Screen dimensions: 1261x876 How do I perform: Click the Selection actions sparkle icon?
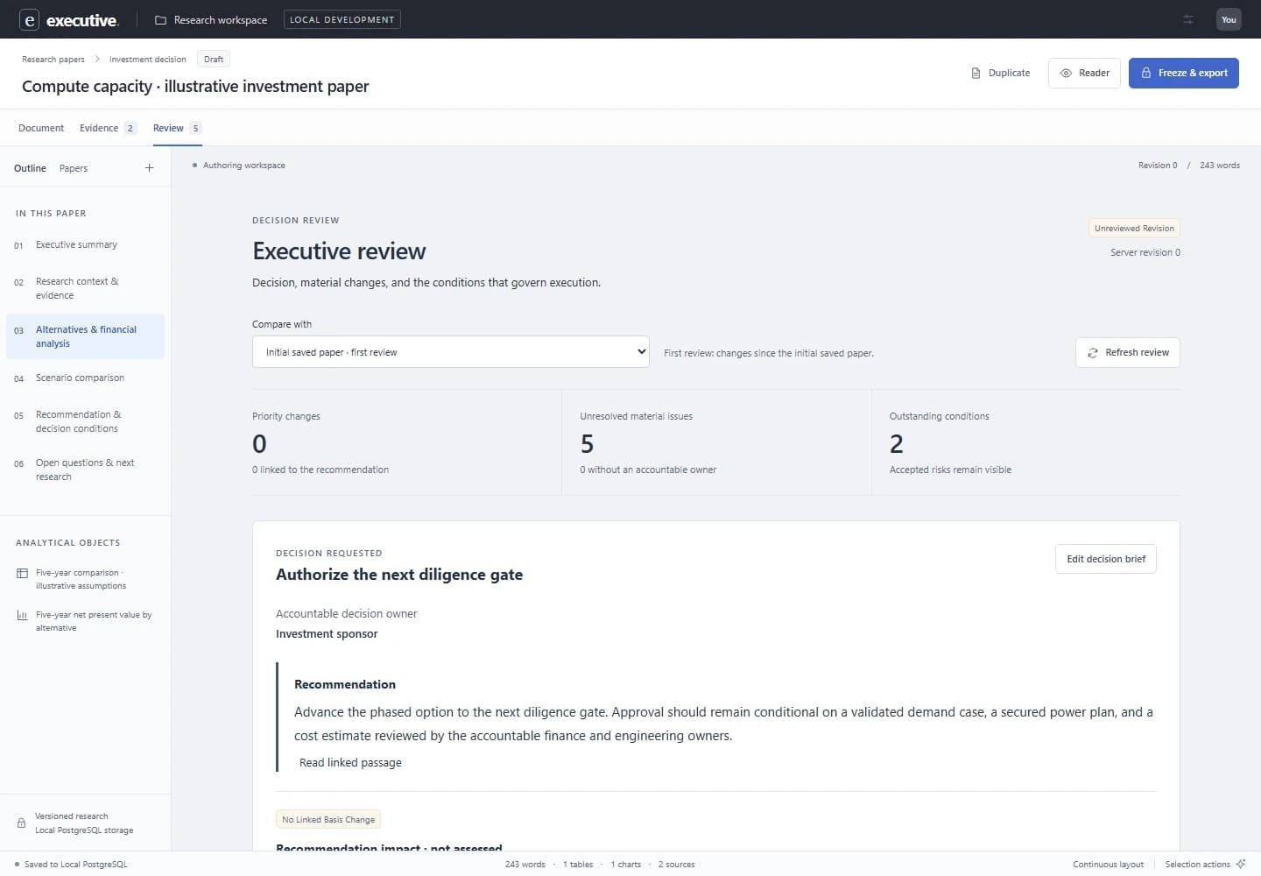click(x=1240, y=864)
